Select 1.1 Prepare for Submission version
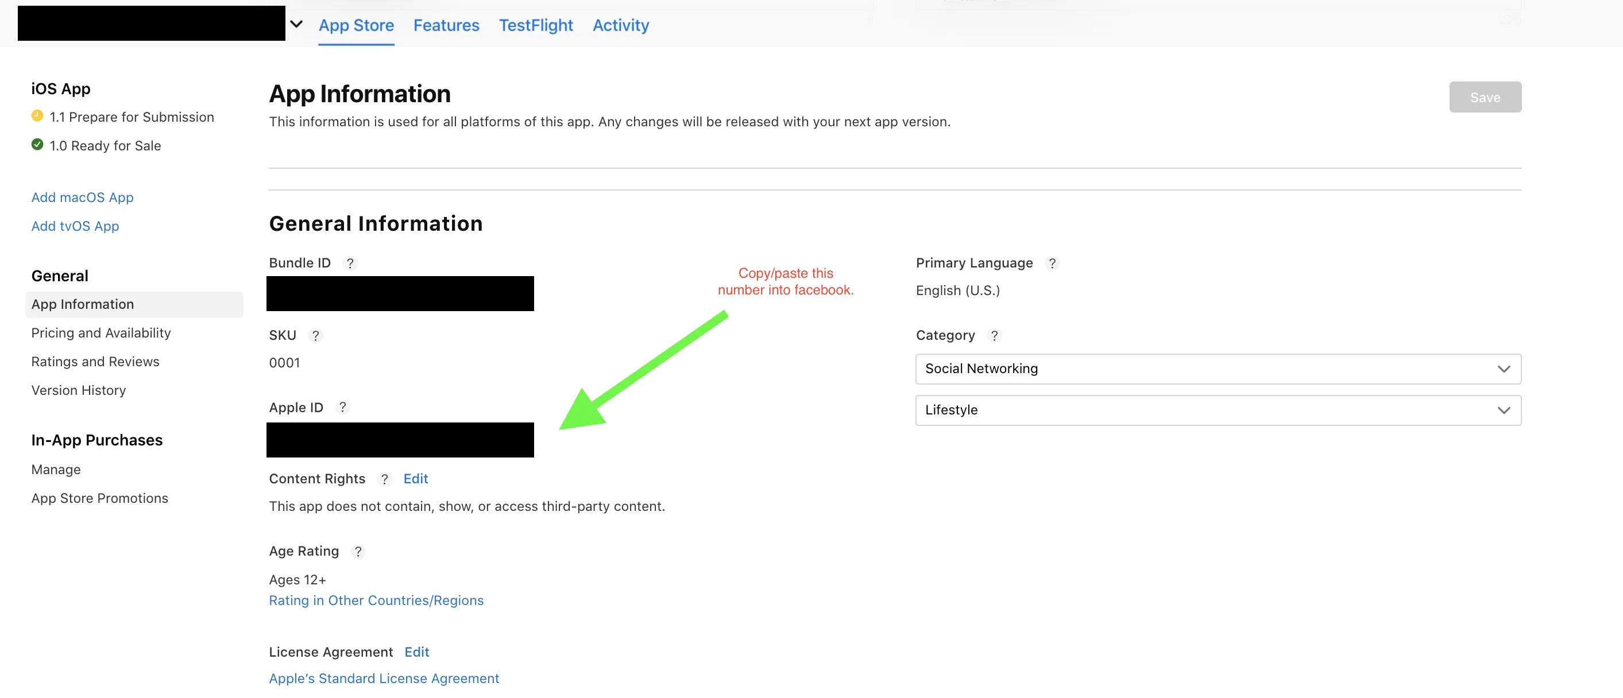The image size is (1623, 698). tap(131, 117)
